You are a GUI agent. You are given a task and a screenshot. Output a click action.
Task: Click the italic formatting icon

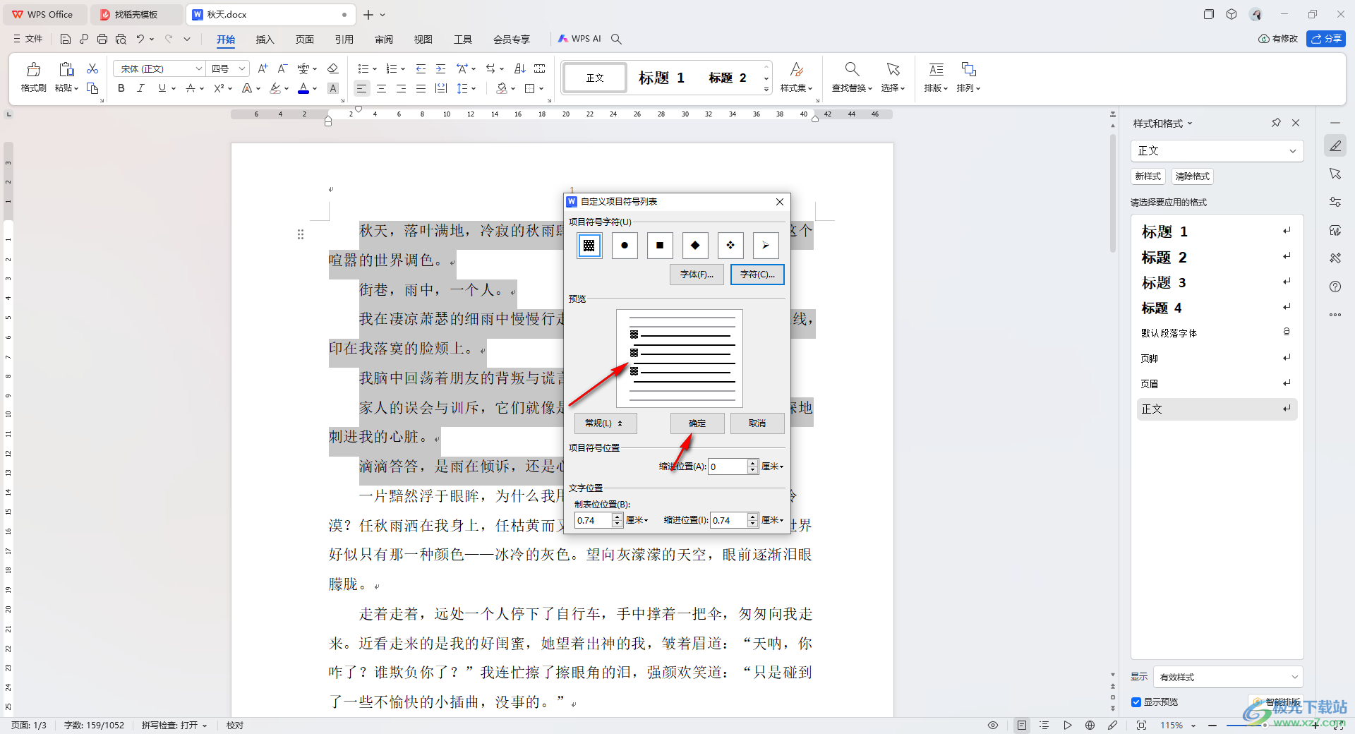point(140,88)
